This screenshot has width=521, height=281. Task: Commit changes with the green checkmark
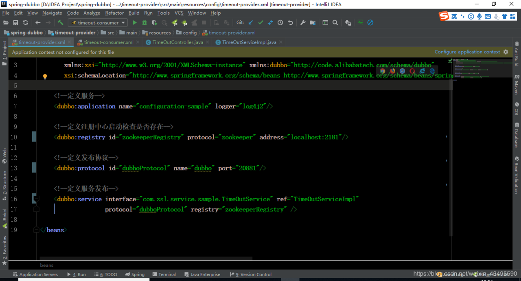[260, 23]
